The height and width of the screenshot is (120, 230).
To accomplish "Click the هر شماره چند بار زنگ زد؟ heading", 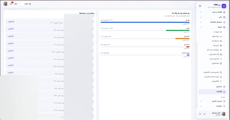I will 181,13.
